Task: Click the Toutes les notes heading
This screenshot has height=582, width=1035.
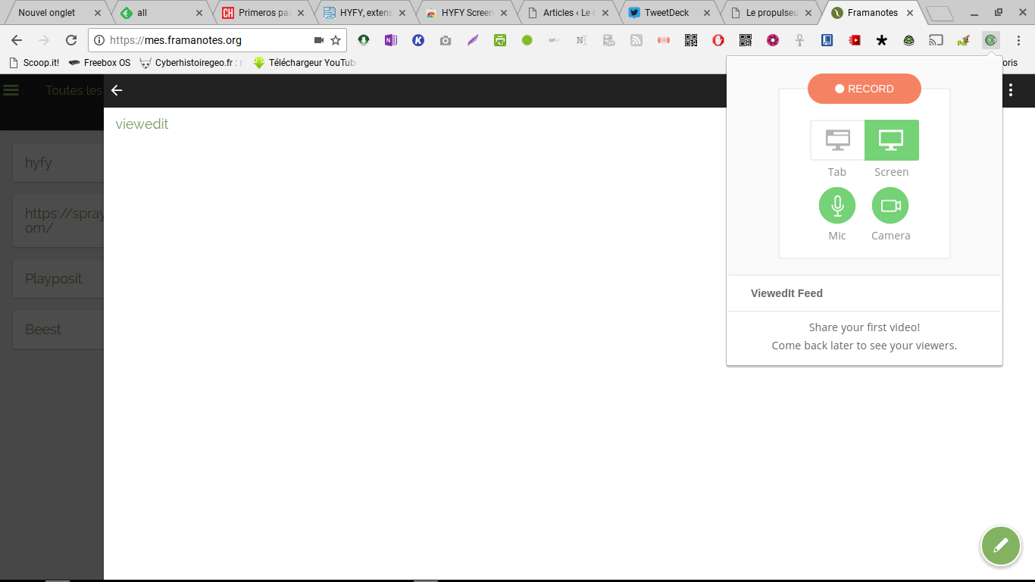Action: pos(74,90)
